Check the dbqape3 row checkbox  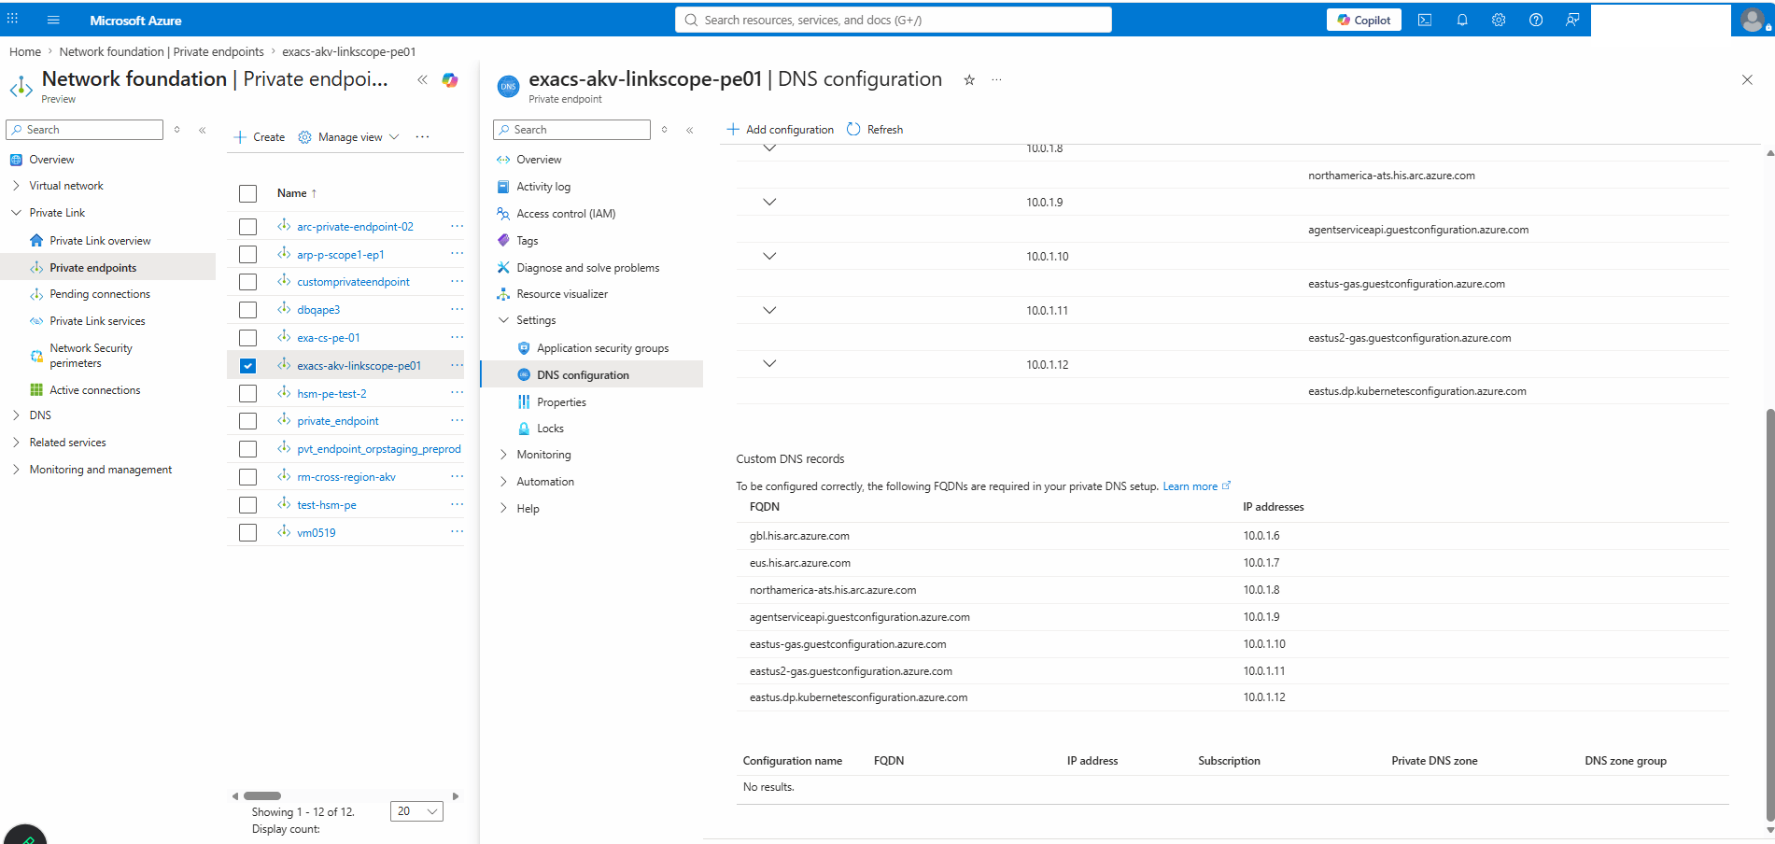pyautogui.click(x=247, y=310)
